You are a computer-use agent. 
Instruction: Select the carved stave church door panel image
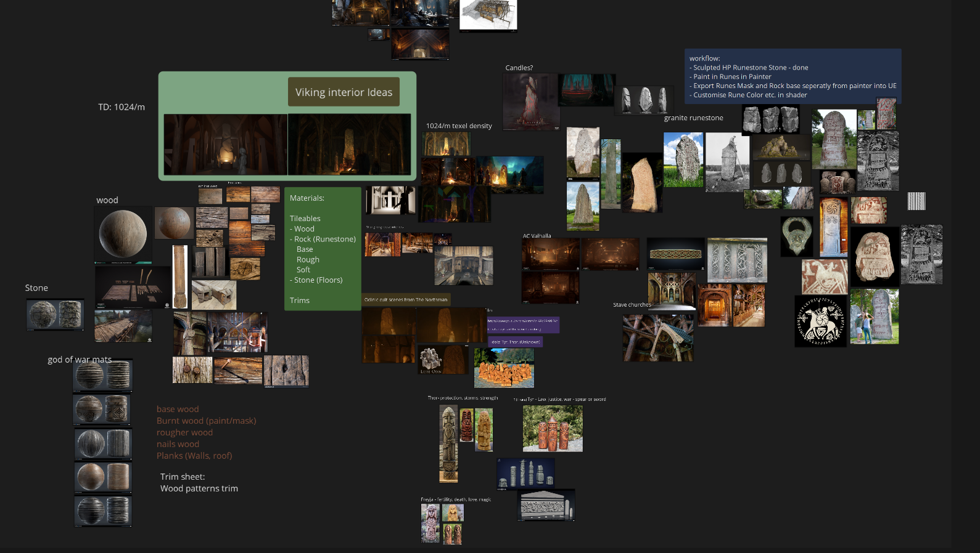pyautogui.click(x=737, y=260)
